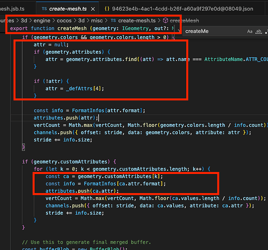Open the 3d breadcrumb just before engine

click(x=24, y=20)
